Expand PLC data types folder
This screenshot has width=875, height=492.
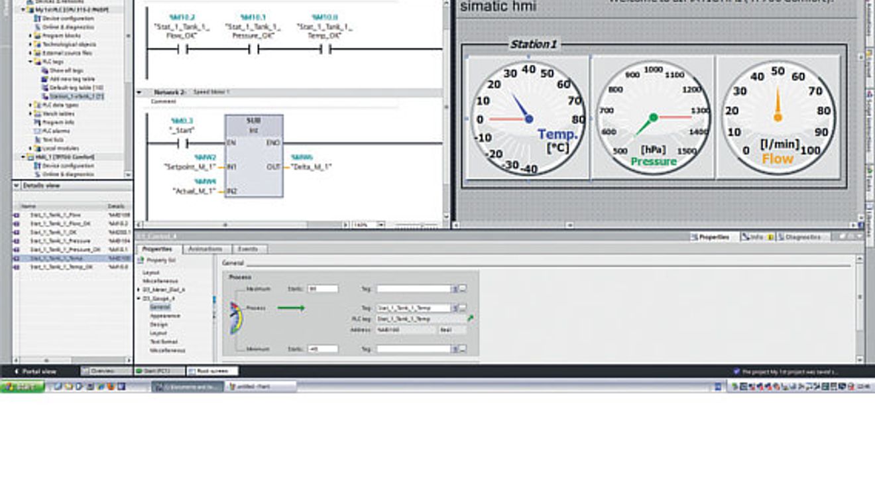(x=30, y=105)
